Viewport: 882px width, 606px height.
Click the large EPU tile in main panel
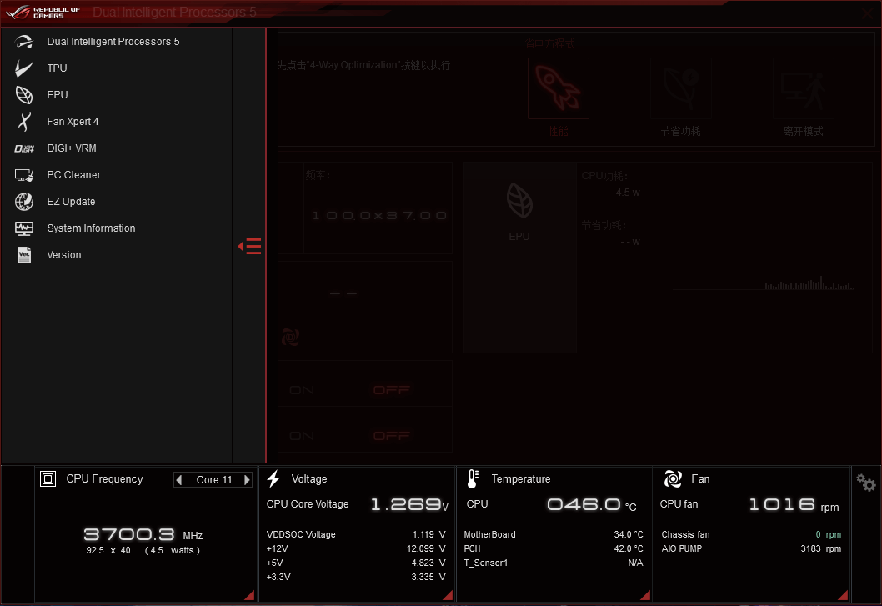click(x=519, y=211)
